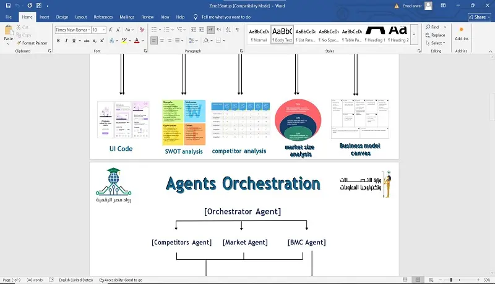Open the Borders dropdown arrow
The image size is (495, 284).
(x=224, y=41)
